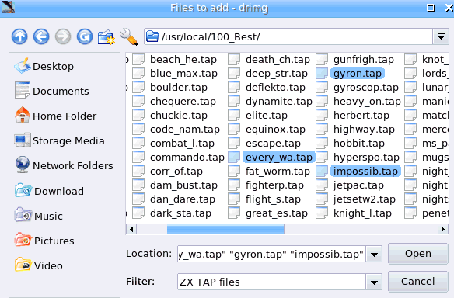Navigate forward with the greyed-out right arrow
Viewport: 454px width, 298px height.
pos(63,36)
